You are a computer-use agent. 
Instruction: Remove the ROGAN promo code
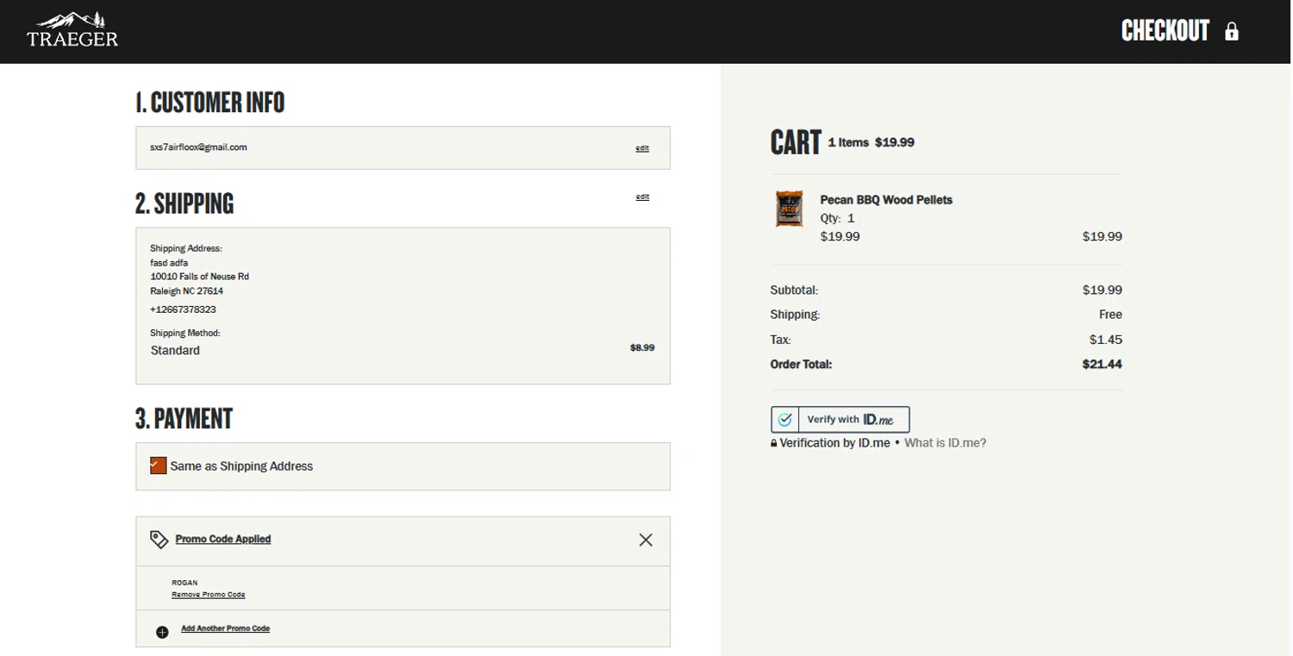(x=208, y=595)
